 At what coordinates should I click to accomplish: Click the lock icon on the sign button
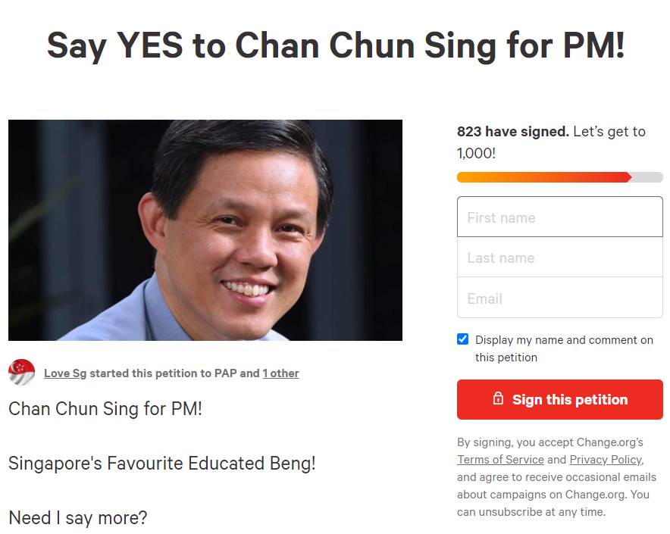click(x=498, y=399)
